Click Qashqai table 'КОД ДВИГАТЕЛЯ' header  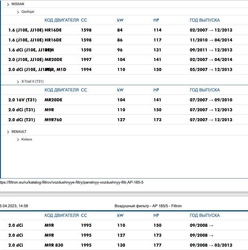click(x=62, y=20)
